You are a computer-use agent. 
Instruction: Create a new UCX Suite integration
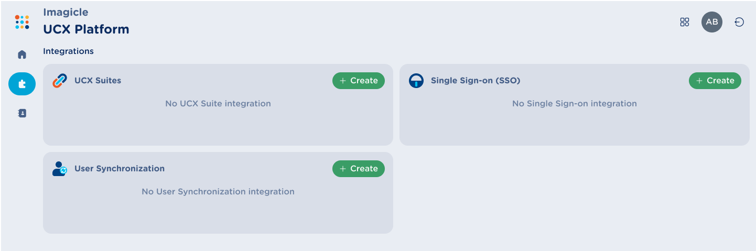pyautogui.click(x=359, y=81)
